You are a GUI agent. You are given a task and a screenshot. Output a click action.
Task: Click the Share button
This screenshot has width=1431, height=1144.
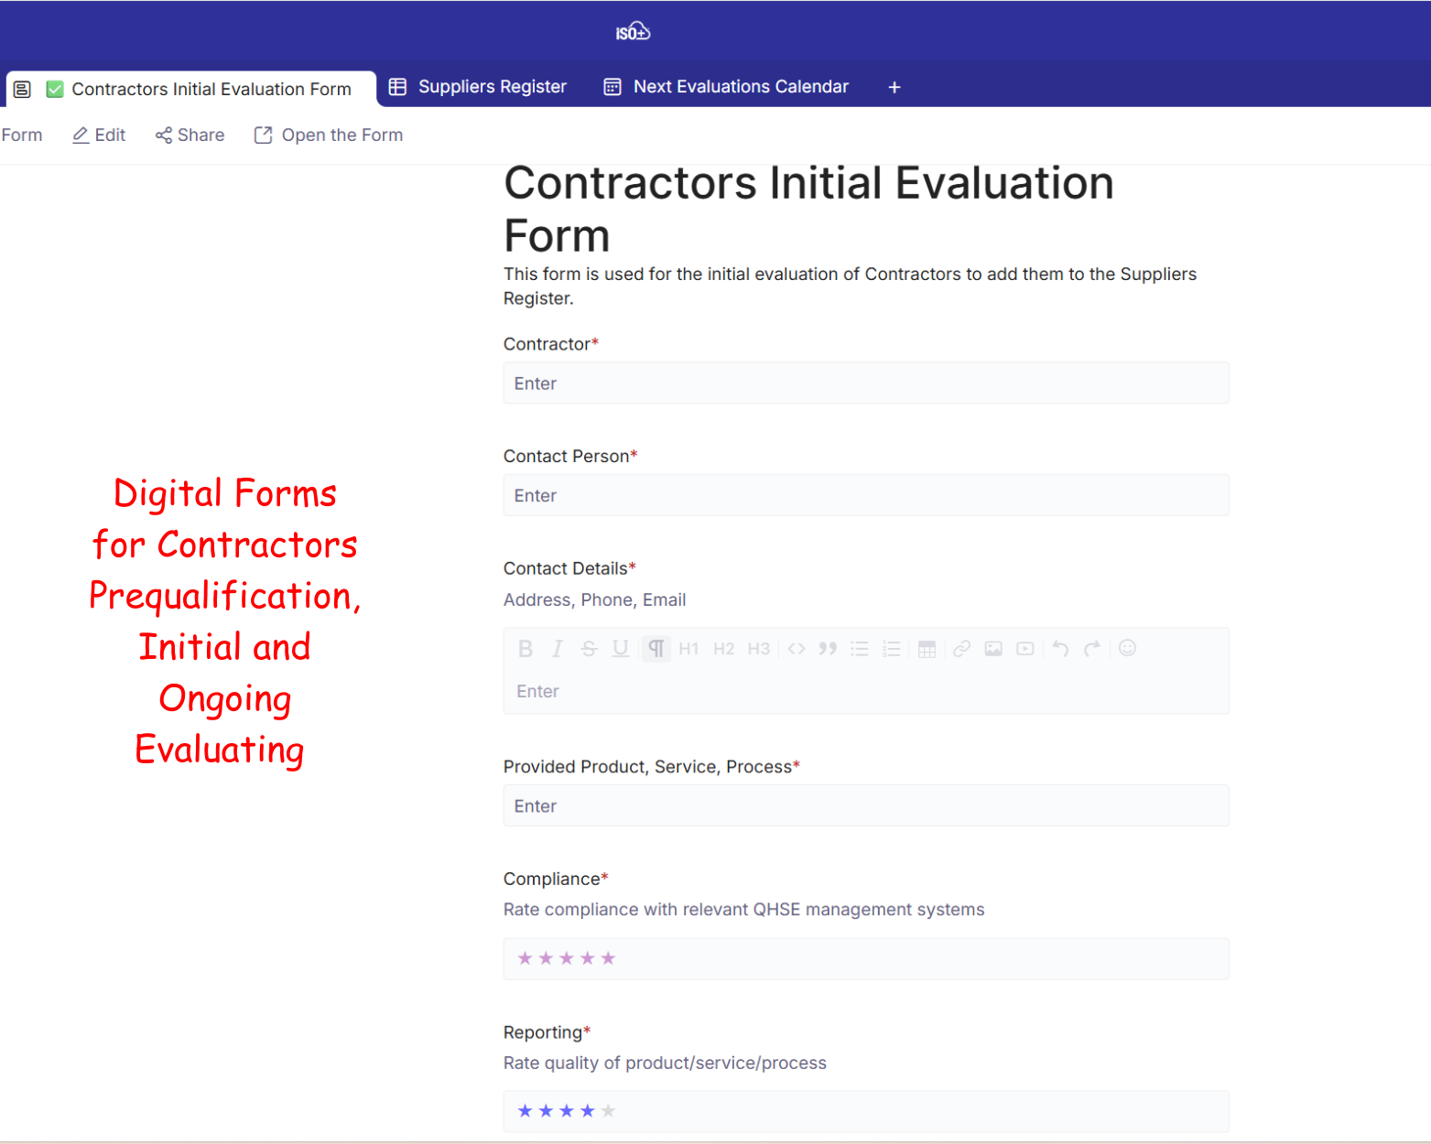click(x=190, y=135)
